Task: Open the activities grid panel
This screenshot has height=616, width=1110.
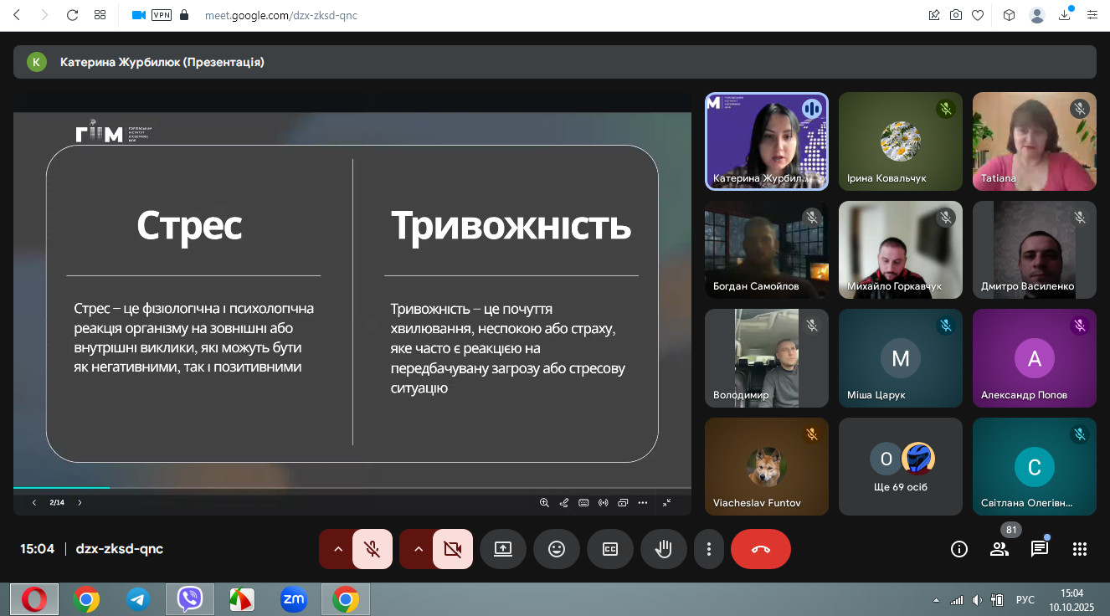Action: click(1080, 549)
